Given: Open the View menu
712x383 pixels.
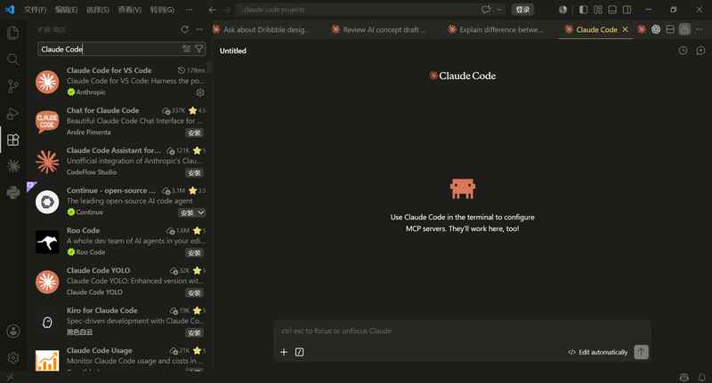Looking at the screenshot, I should click(129, 10).
